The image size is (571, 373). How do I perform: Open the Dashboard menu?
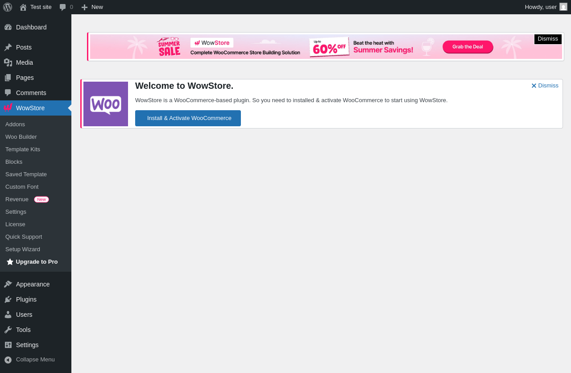point(36,27)
